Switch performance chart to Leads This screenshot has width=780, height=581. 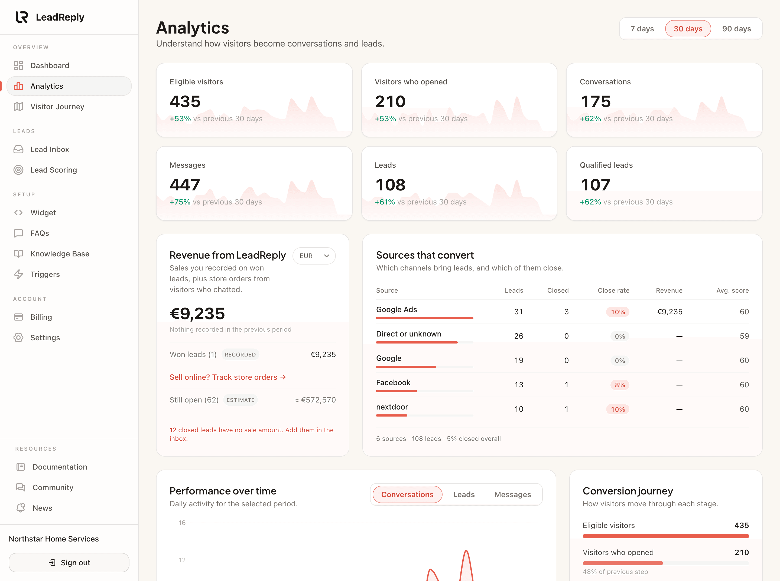click(464, 494)
